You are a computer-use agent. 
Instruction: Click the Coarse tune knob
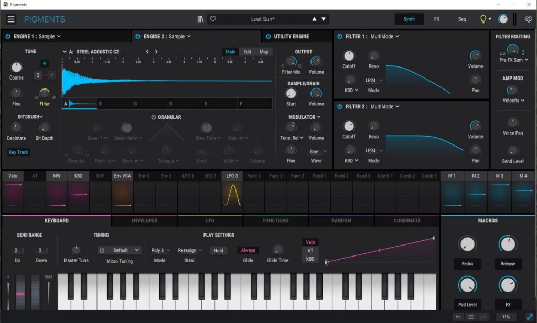(x=16, y=67)
